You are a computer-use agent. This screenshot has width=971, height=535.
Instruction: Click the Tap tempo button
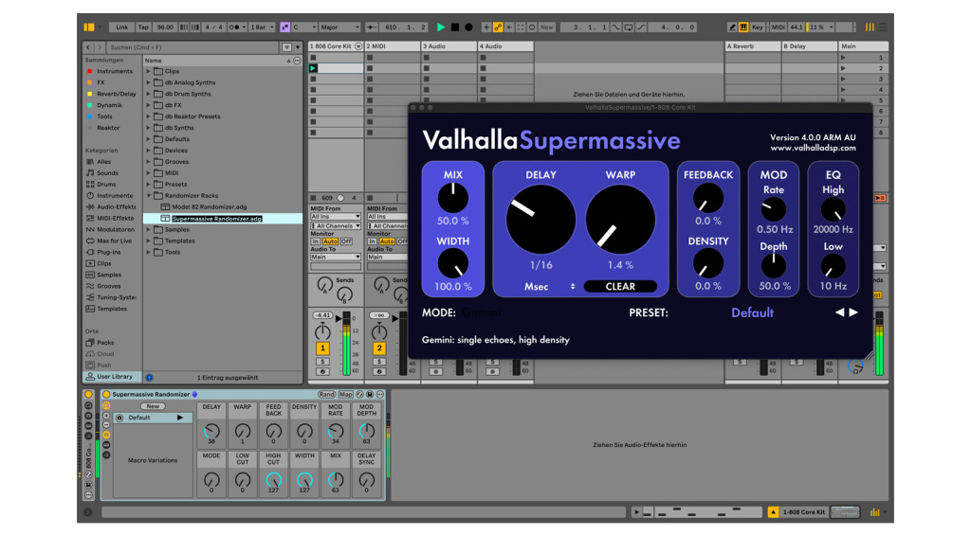pos(143,27)
